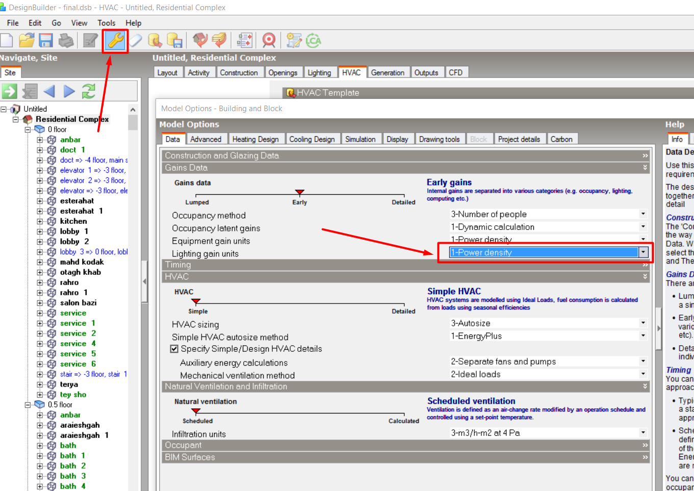The image size is (694, 491).
Task: Click the yellow cylinder with red arrow icon
Action: point(155,40)
